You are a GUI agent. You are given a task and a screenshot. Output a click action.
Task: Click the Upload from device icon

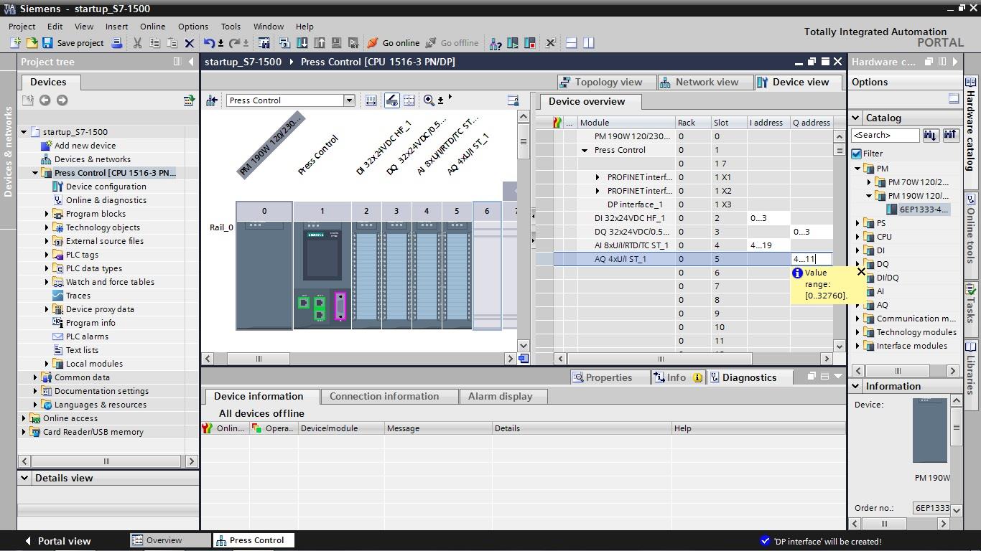pos(319,43)
